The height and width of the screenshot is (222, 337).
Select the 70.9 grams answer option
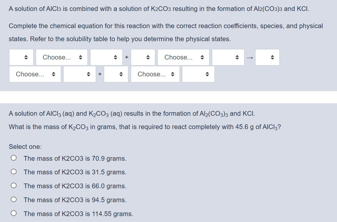pos(13,158)
